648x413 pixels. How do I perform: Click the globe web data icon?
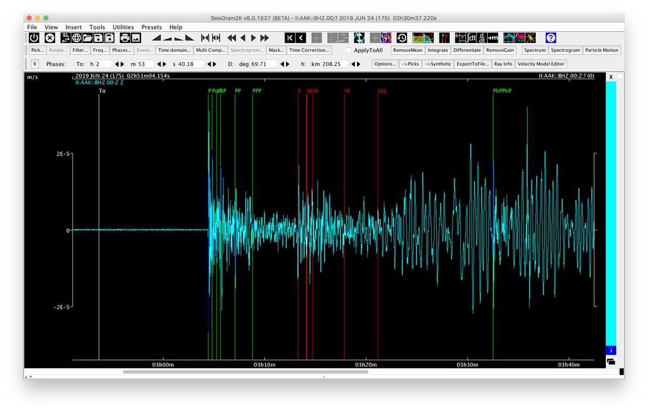[x=77, y=38]
